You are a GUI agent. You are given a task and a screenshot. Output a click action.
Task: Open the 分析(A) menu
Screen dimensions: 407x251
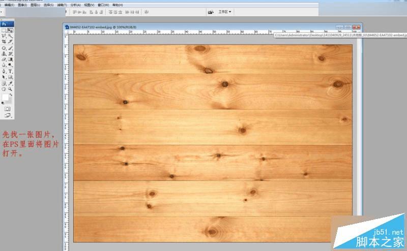coord(75,5)
